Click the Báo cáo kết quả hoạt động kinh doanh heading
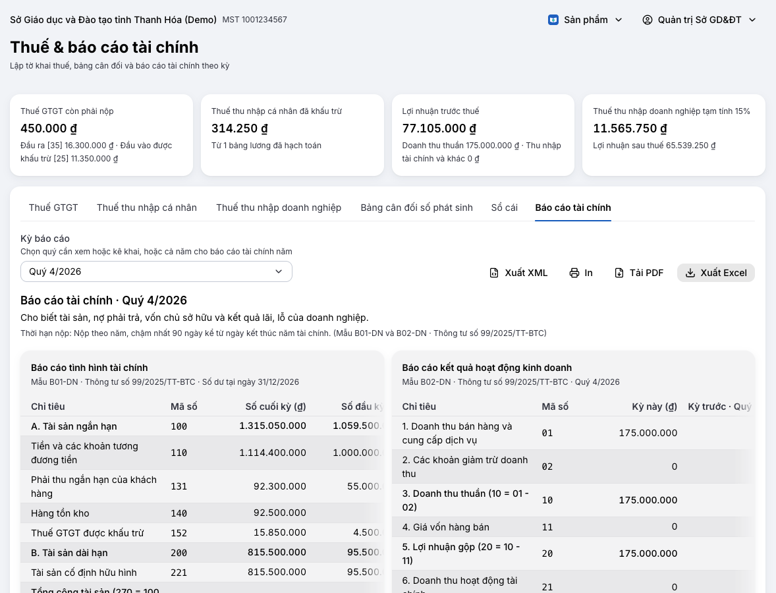 point(487,368)
